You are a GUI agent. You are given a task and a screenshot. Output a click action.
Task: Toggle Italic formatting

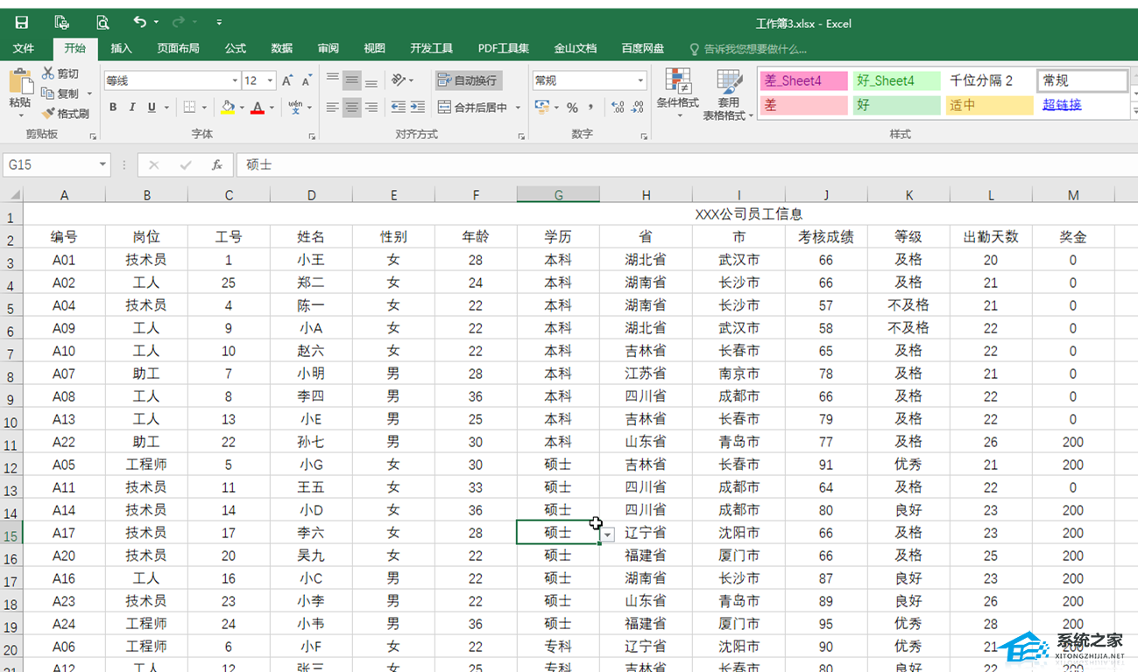(132, 108)
